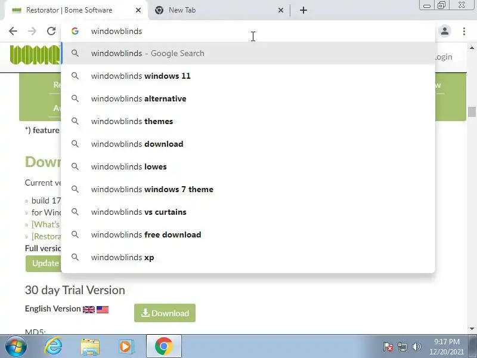The image size is (477, 358).
Task: Open the Windows Start menu
Action: [x=16, y=347]
